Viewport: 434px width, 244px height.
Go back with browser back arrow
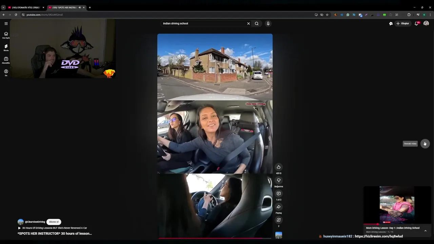pos(3,15)
